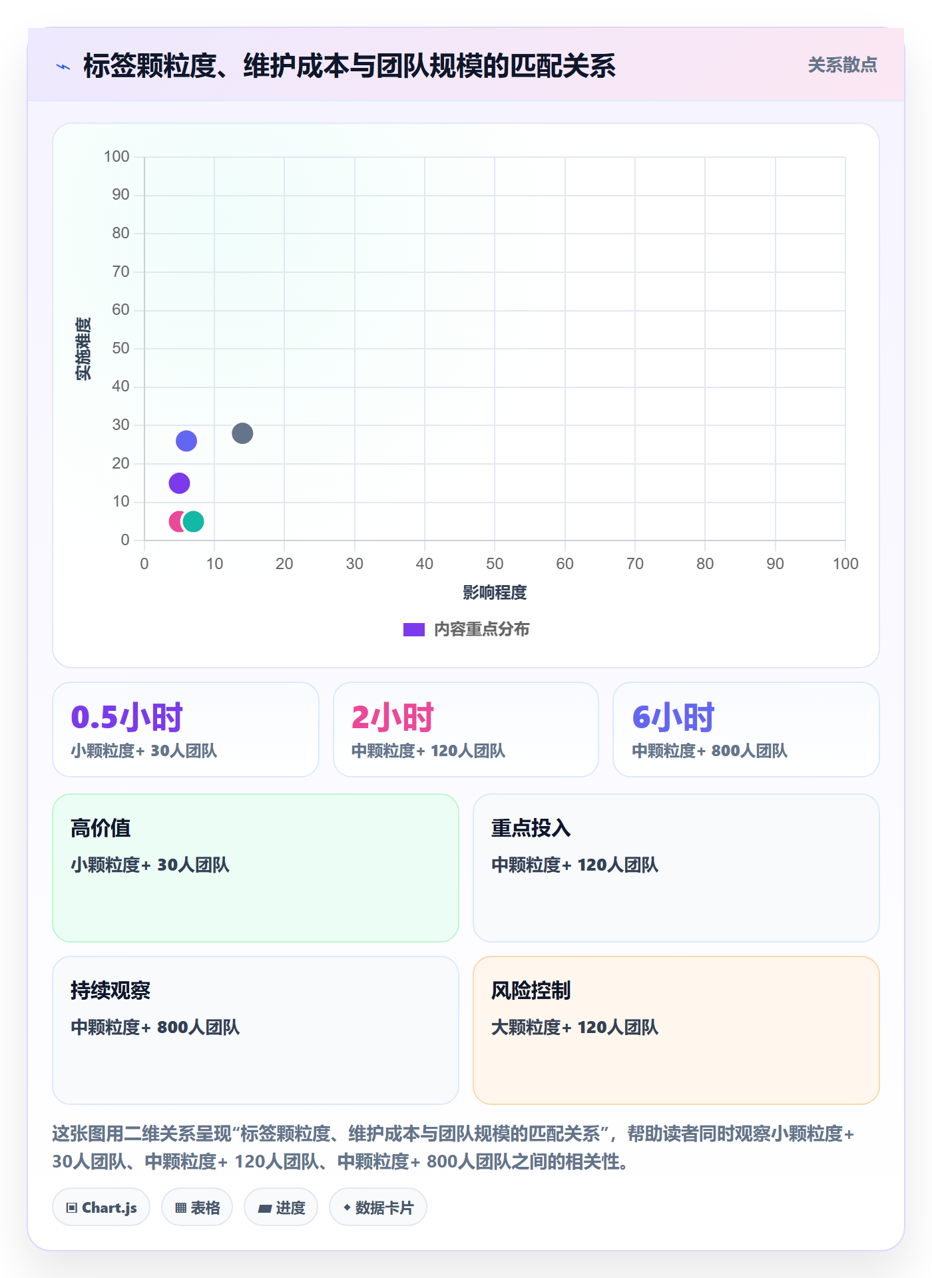Click the 数据卡片 tag chip
This screenshot has height=1278, width=932.
[x=378, y=1207]
